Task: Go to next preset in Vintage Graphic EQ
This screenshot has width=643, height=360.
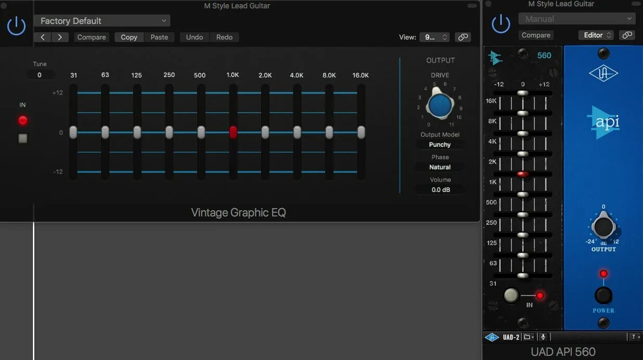Action: click(60, 37)
